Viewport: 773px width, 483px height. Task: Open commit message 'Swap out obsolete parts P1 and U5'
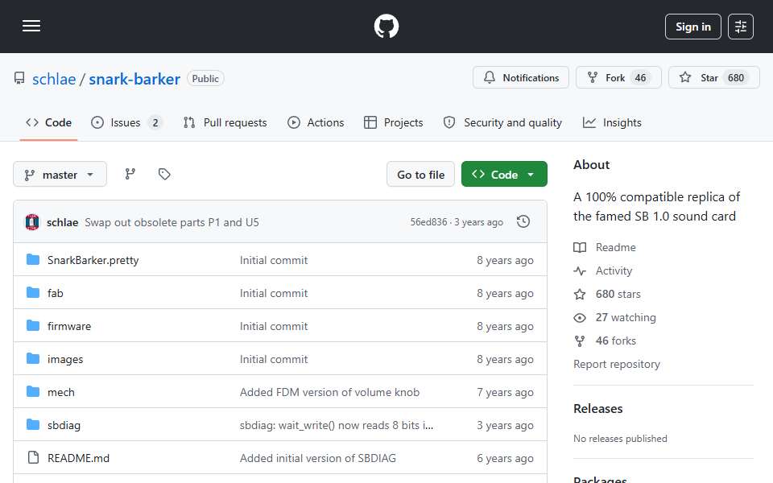[172, 222]
